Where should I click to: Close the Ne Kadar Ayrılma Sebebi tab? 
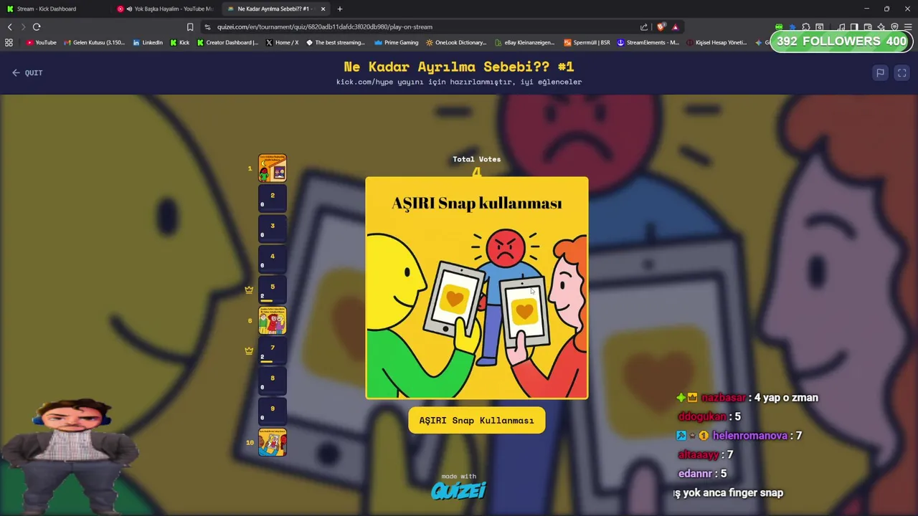pyautogui.click(x=323, y=9)
